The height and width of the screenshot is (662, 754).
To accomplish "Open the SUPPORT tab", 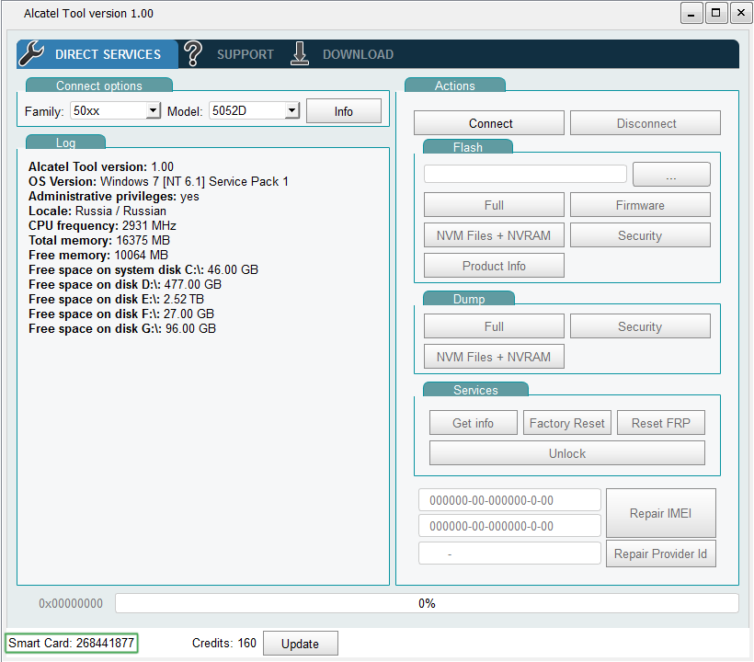I will [x=246, y=55].
